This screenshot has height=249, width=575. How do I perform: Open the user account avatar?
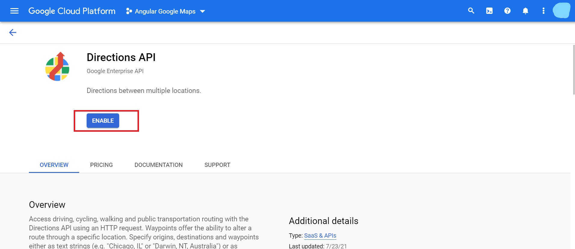(x=561, y=11)
